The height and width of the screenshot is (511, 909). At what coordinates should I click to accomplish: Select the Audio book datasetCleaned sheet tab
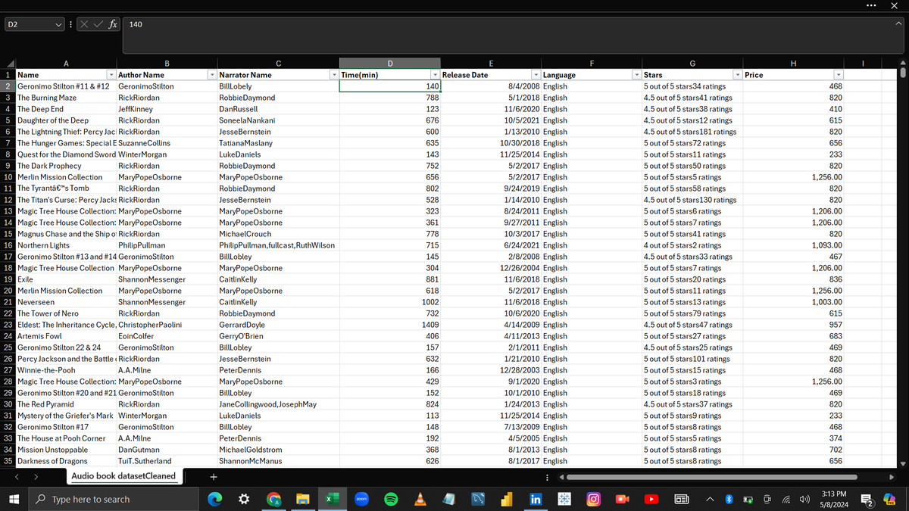click(123, 476)
